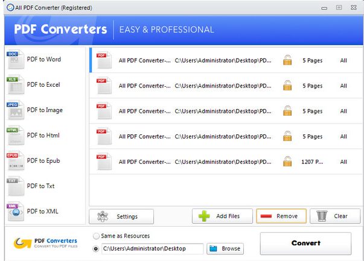Click the app icon in the title bar
Viewport: 364px width, 261px height.
tap(10, 7)
